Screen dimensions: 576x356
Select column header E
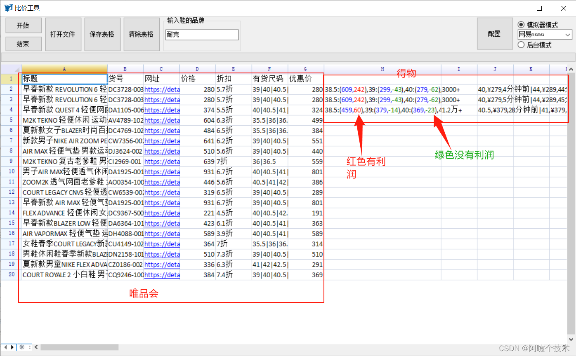pos(234,69)
